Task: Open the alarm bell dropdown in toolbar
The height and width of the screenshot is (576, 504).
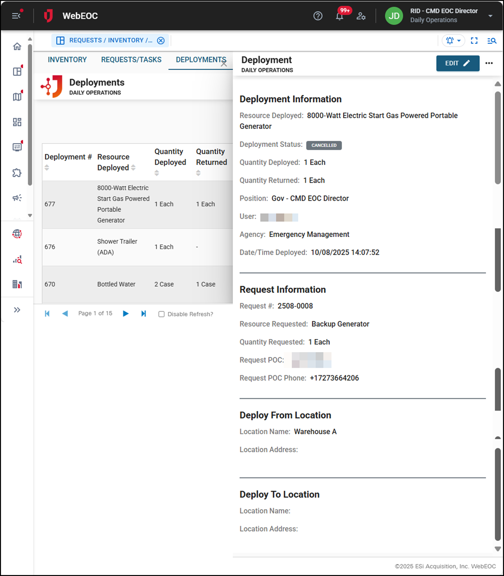Action: point(453,40)
